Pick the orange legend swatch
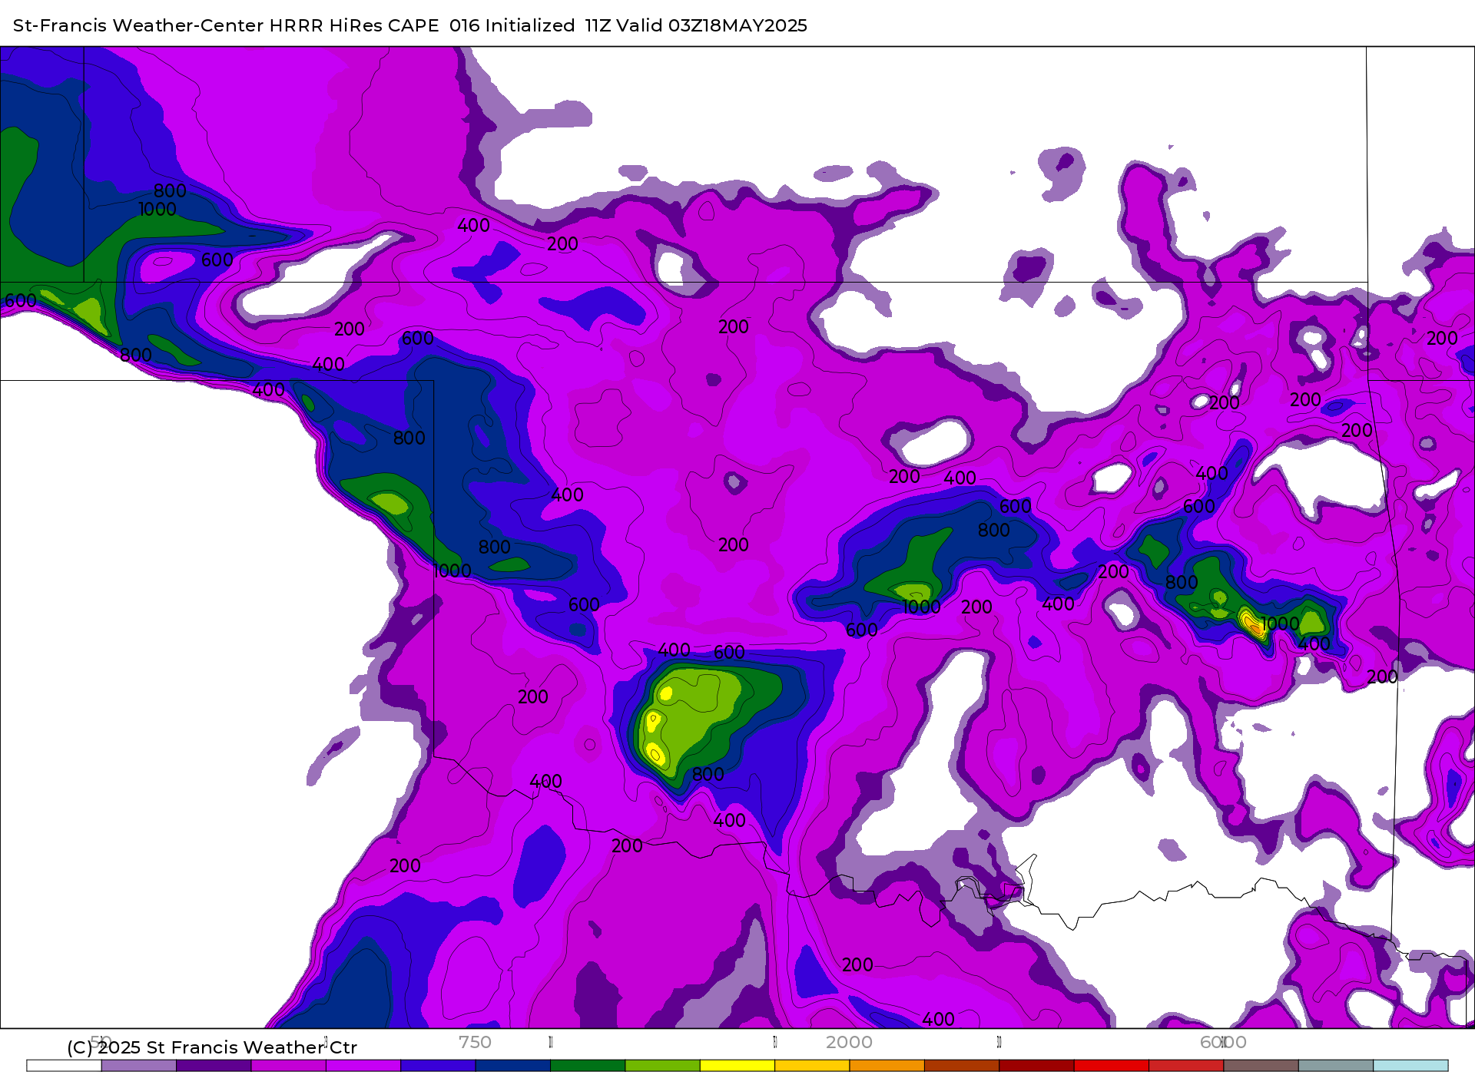The width and height of the screenshot is (1475, 1075). [x=887, y=1066]
